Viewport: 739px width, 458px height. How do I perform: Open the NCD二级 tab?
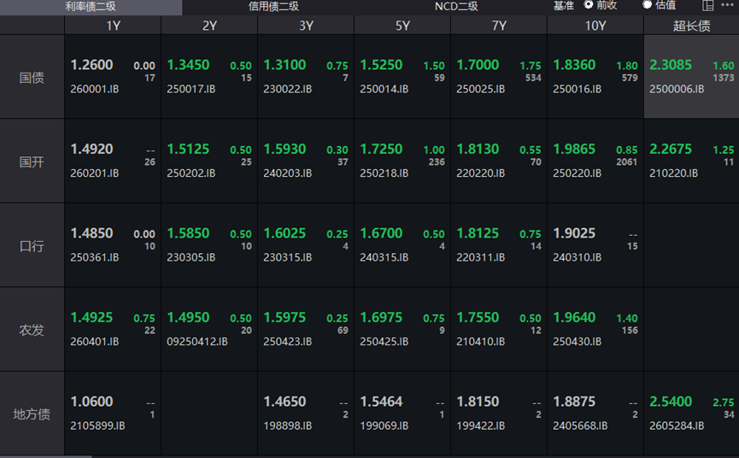[456, 7]
